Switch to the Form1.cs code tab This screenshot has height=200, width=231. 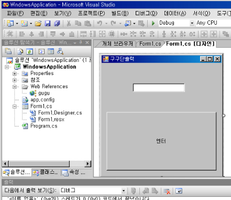click(x=150, y=44)
